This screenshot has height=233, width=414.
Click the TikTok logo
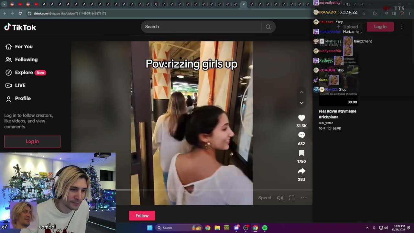pyautogui.click(x=20, y=27)
